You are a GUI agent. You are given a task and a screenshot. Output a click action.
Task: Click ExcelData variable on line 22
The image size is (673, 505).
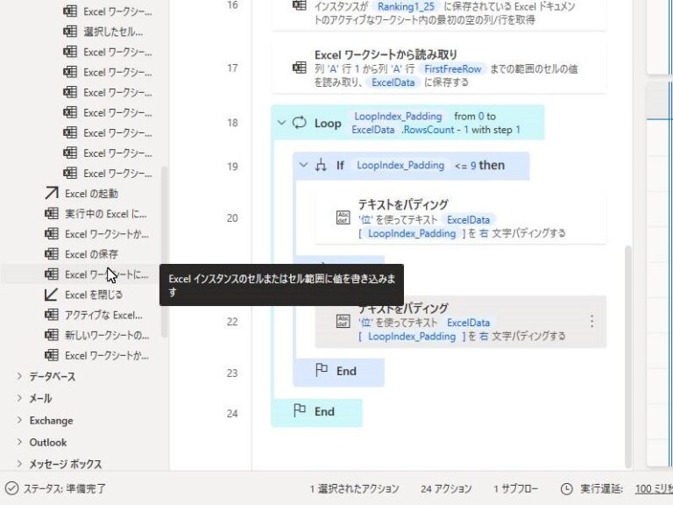[x=468, y=323]
